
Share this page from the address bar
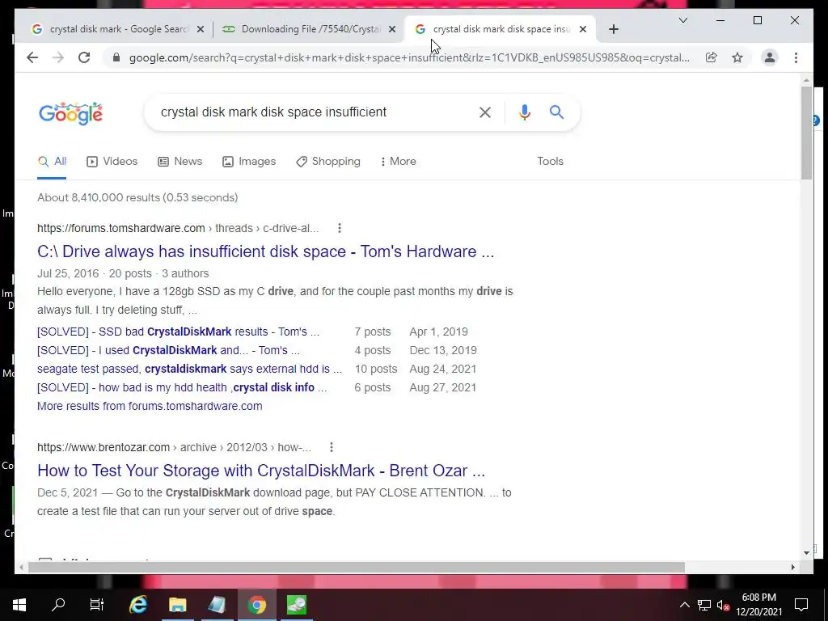[x=712, y=57]
